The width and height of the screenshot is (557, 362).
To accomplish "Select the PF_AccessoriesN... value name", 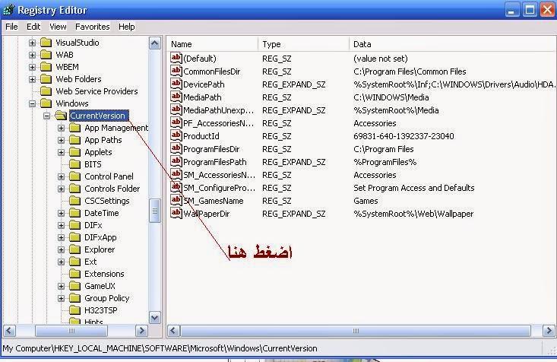I will (218, 123).
